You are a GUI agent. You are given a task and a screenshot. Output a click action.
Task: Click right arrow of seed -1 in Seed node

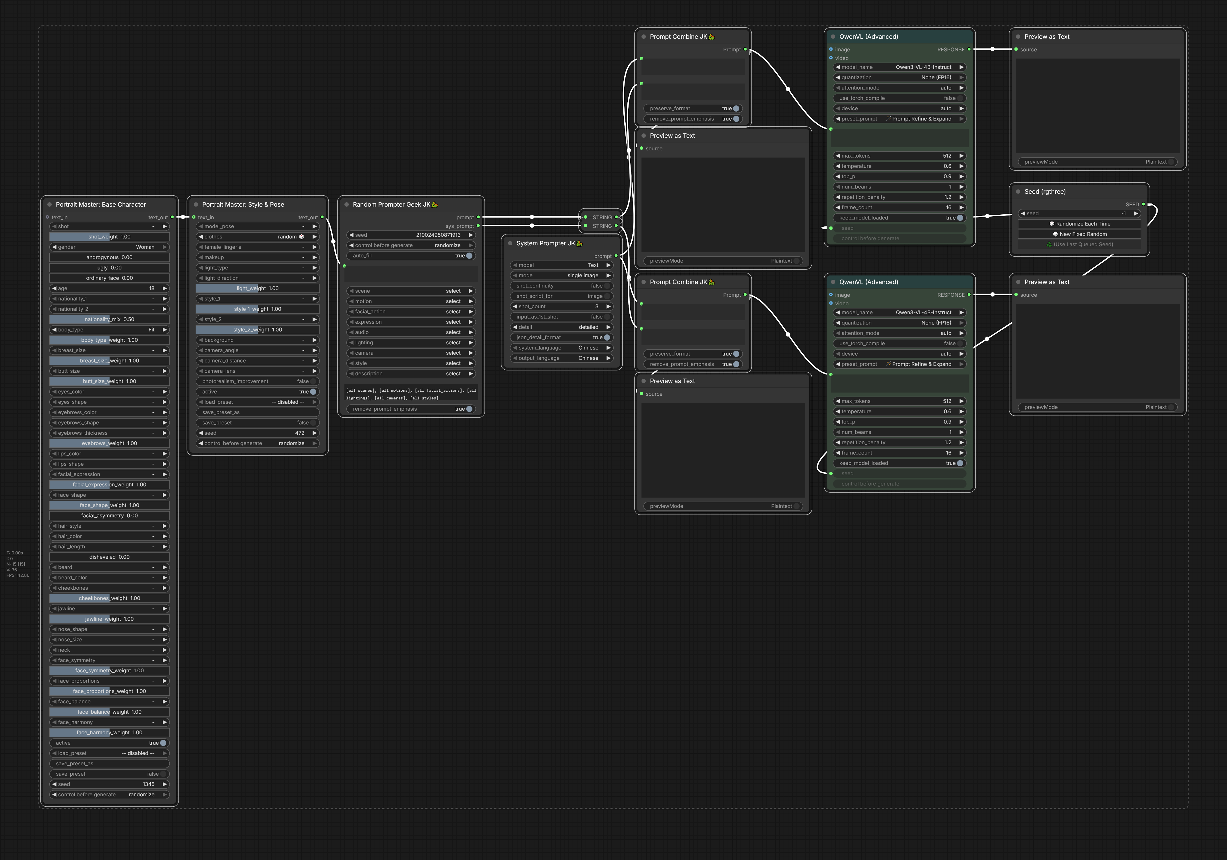tap(1136, 214)
